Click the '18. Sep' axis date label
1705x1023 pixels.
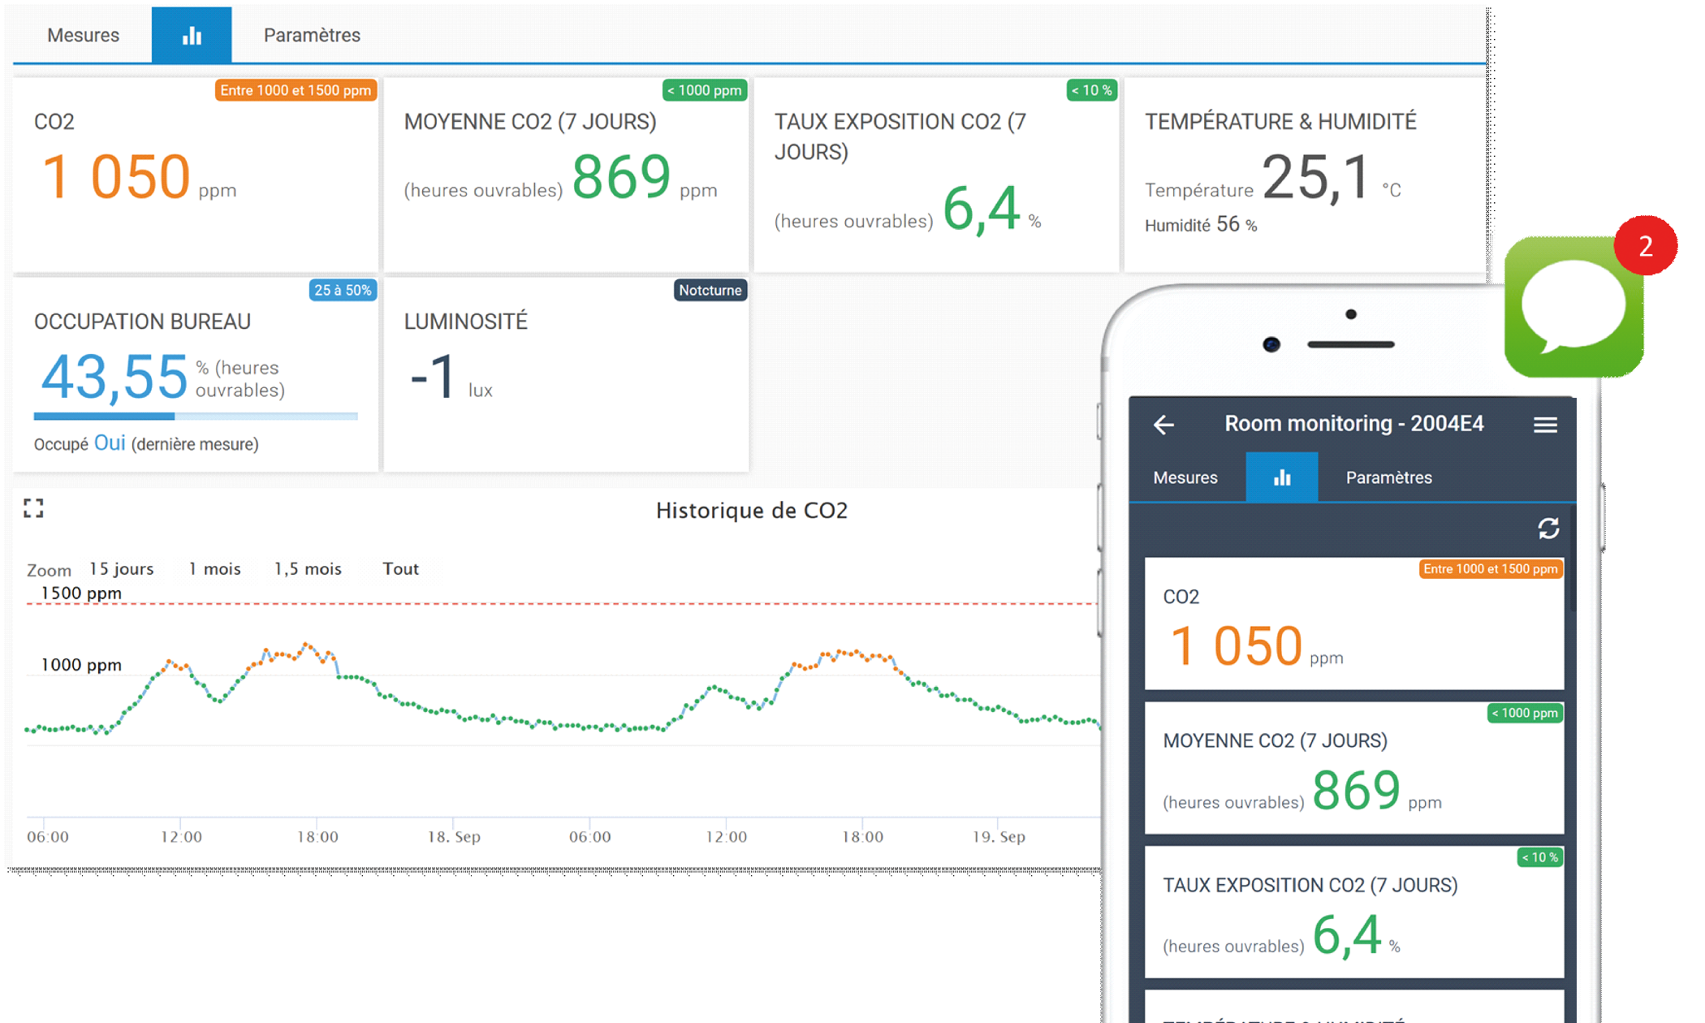pos(454,836)
